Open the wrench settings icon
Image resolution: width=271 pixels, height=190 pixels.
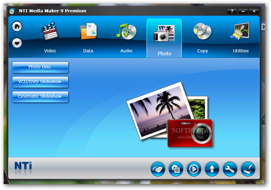click(x=230, y=169)
